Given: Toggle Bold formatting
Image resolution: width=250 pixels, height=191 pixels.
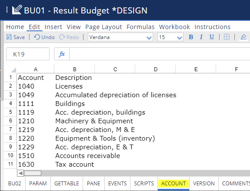Looking at the screenshot, I should coord(191,37).
